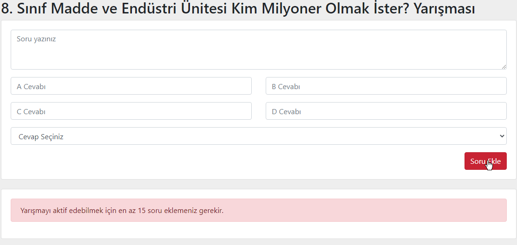Viewport: 517px width, 245px height.
Task: Focus the Soru yazınız question textarea
Action: 258,50
